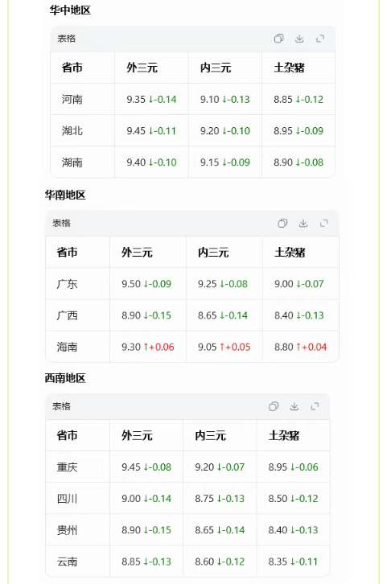Screen dimensions: 387x584
Task: Copy the 华南地区 table
Action: 282,223
